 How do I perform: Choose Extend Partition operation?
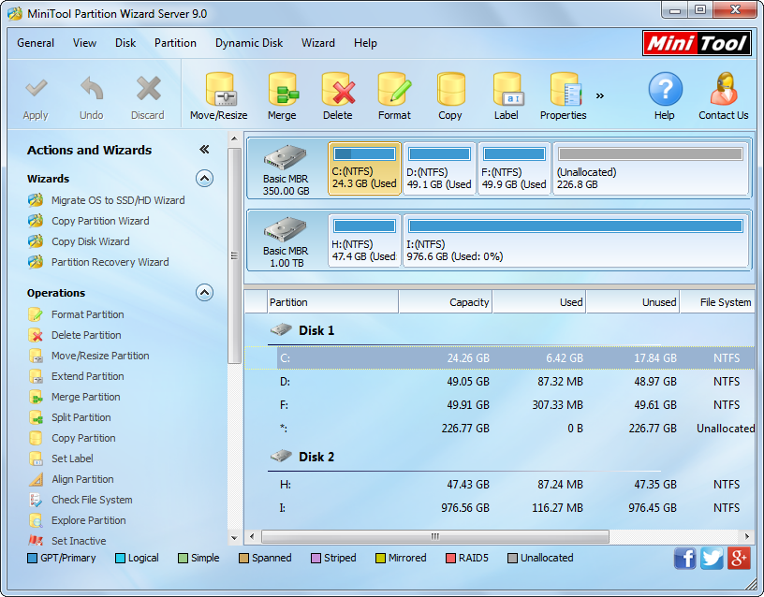[88, 376]
